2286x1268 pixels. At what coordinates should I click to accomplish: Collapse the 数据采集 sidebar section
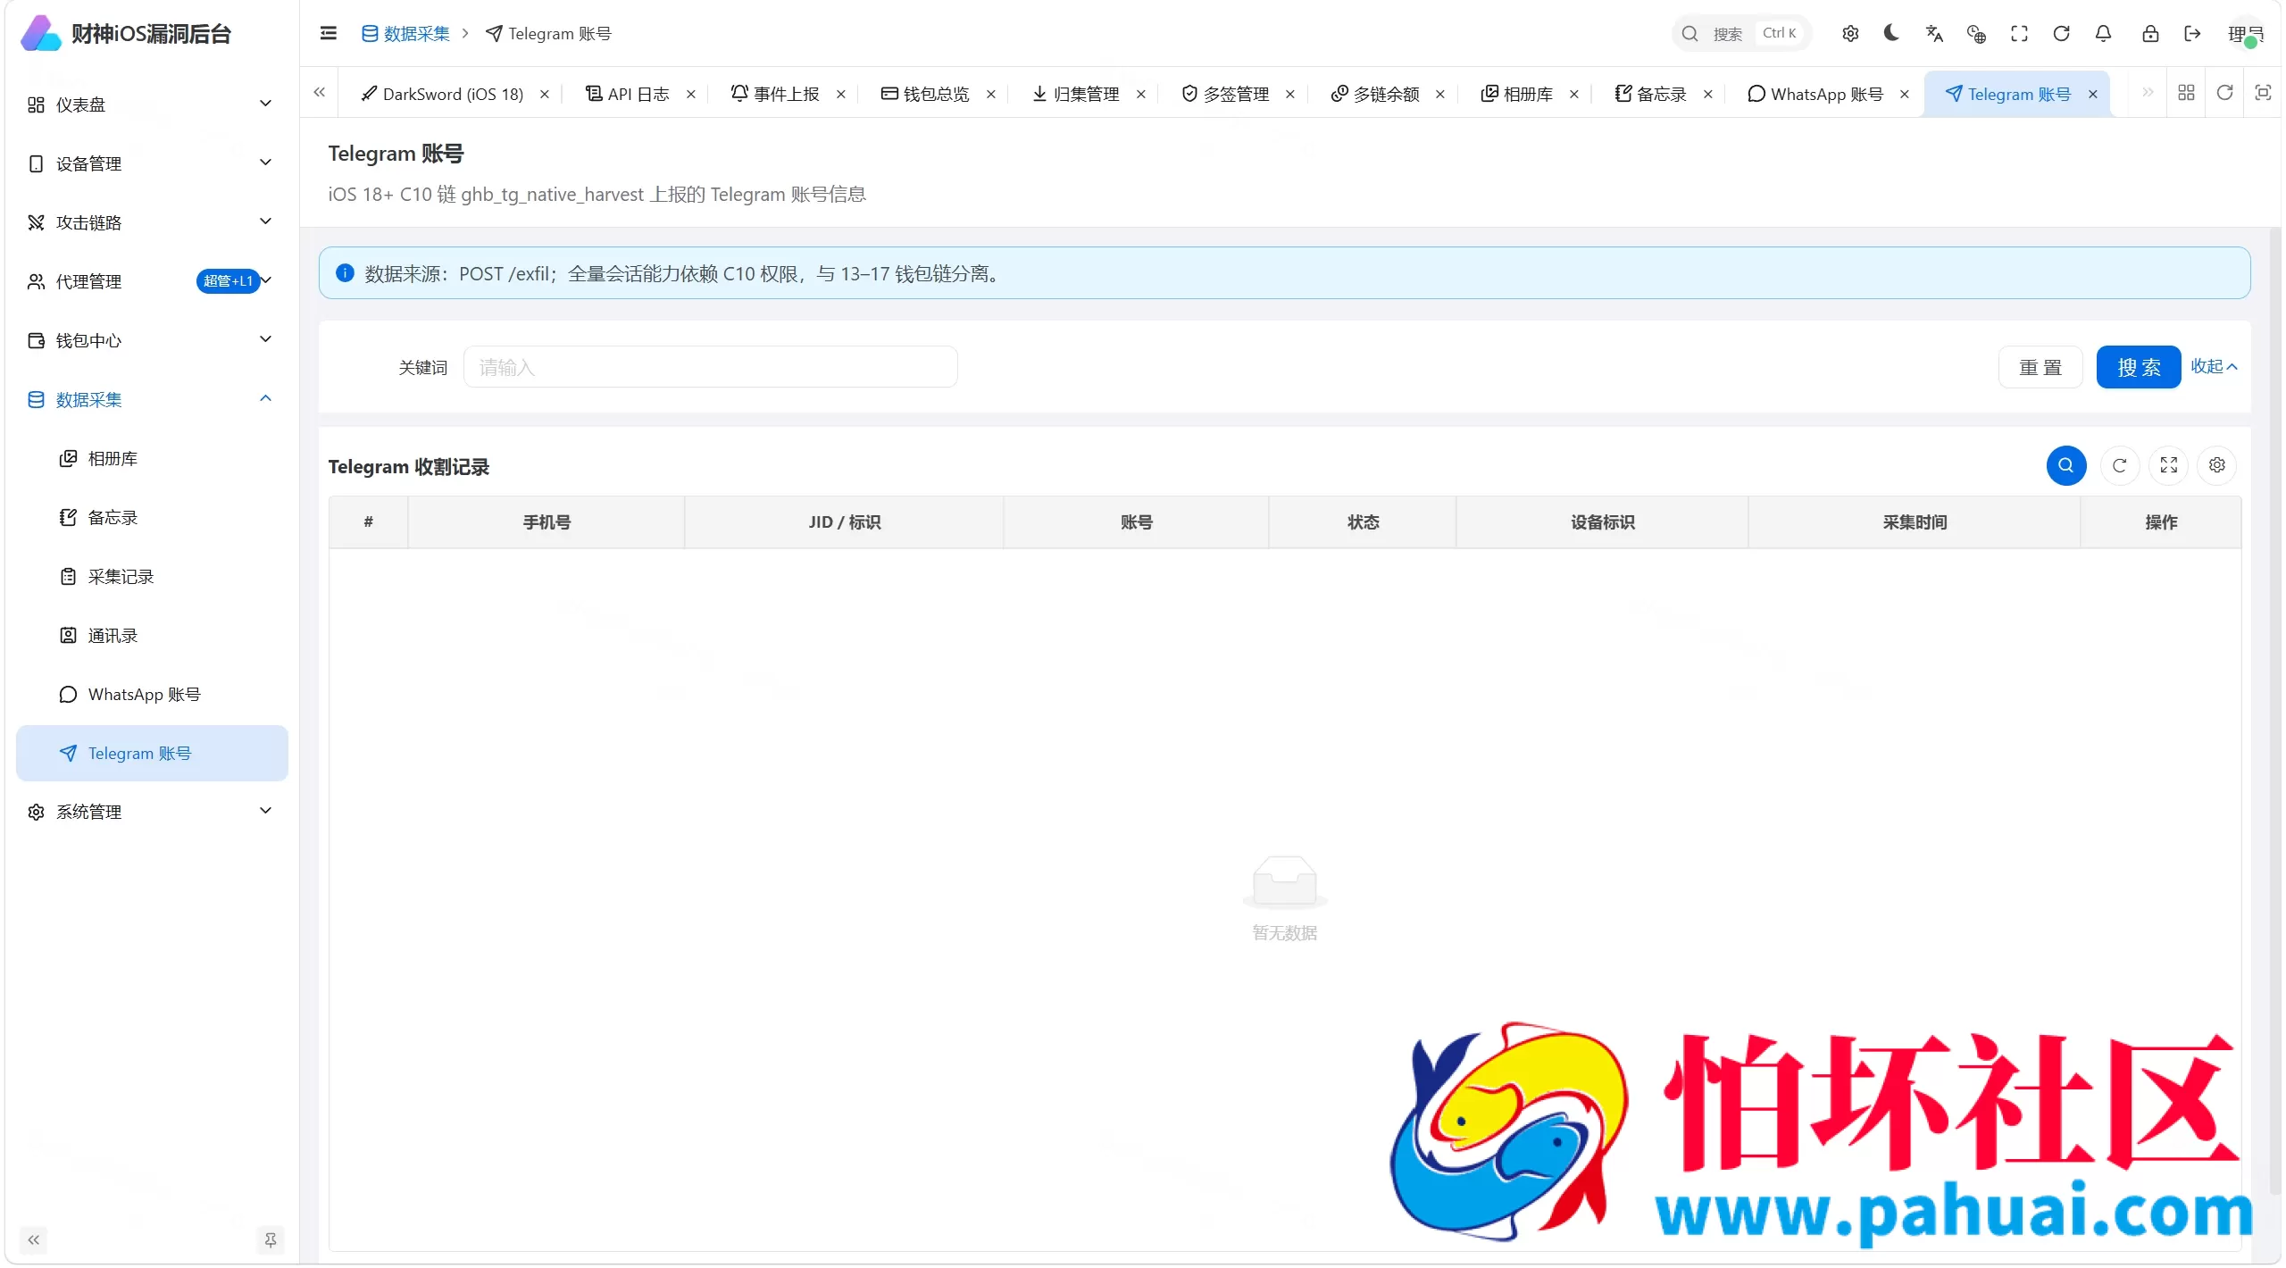click(152, 399)
